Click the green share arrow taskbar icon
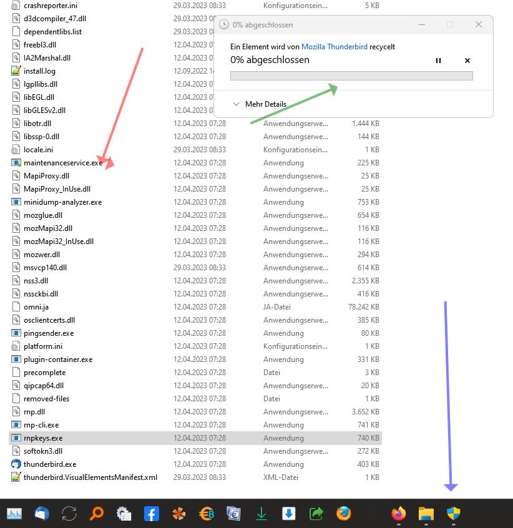This screenshot has height=528, width=513. coord(316,514)
